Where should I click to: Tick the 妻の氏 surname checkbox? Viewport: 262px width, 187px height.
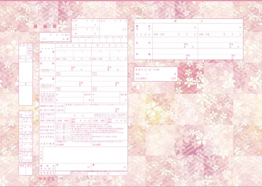coord(57,110)
